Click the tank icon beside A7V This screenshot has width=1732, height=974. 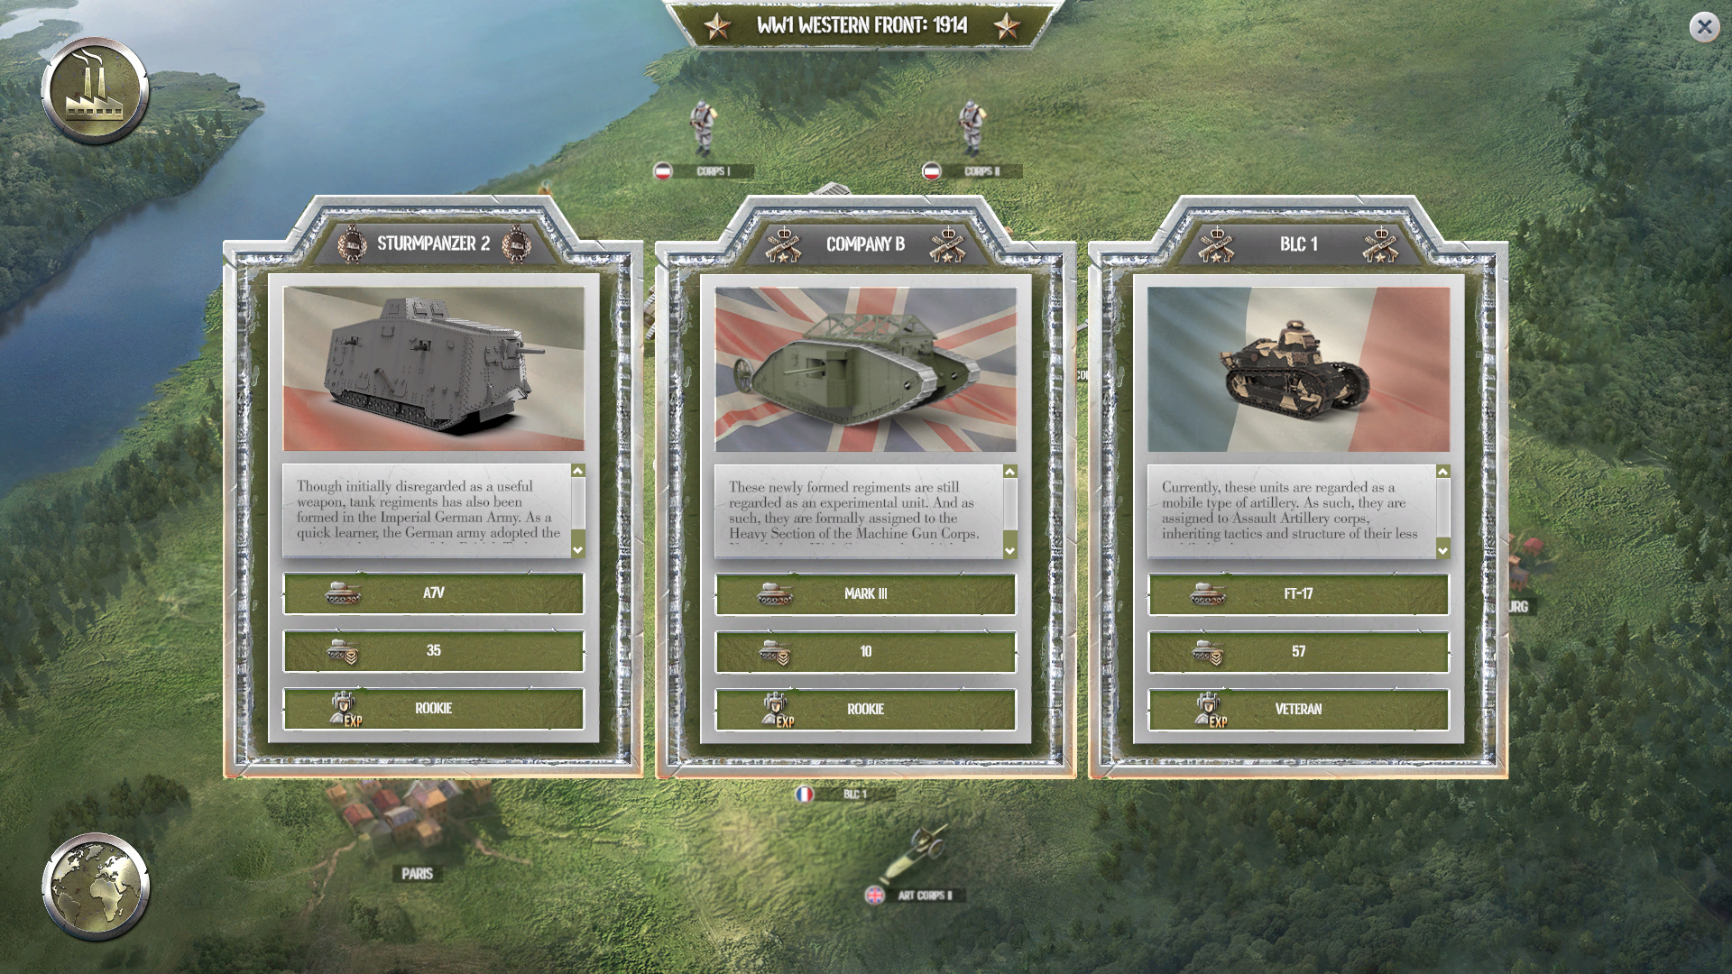pos(343,593)
